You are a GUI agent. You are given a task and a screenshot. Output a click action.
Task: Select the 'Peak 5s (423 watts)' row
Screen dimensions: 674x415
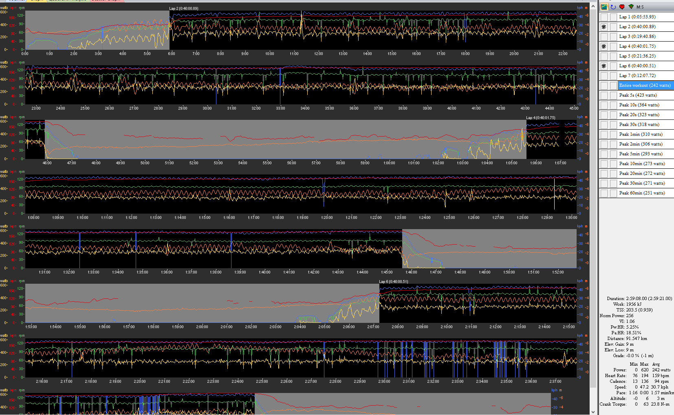[646, 95]
